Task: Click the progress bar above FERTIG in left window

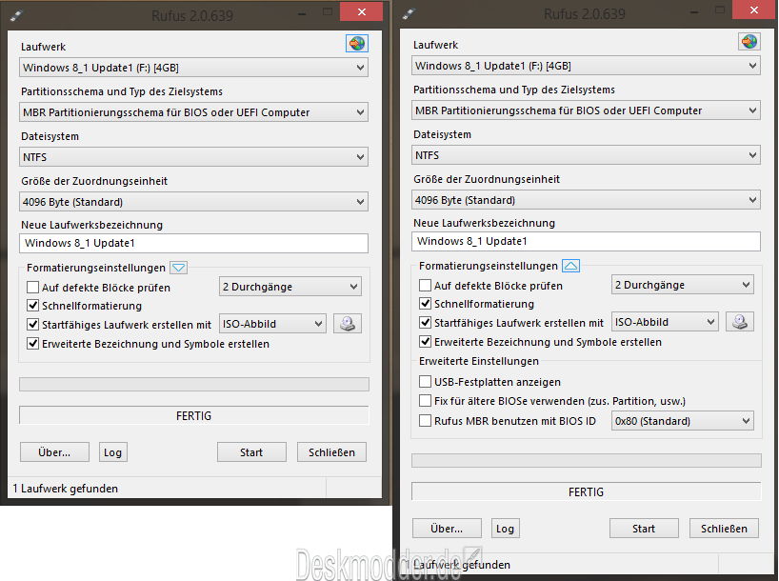Action: pos(193,384)
